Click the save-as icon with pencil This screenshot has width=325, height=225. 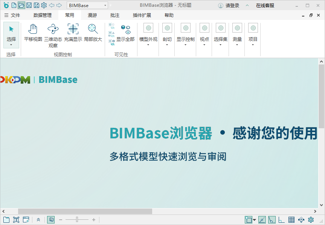coord(37,5)
